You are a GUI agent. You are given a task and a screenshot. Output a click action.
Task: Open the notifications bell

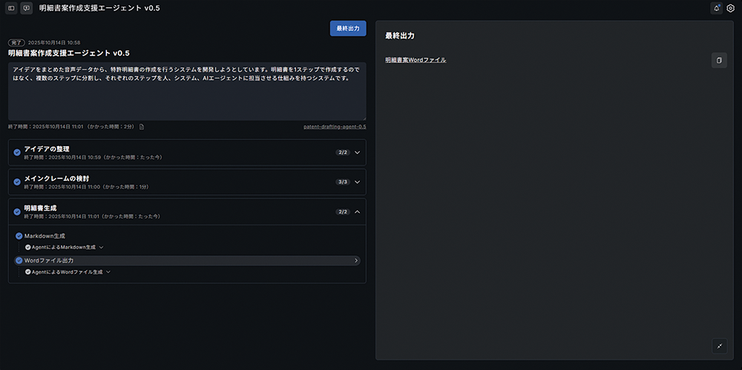(x=716, y=8)
